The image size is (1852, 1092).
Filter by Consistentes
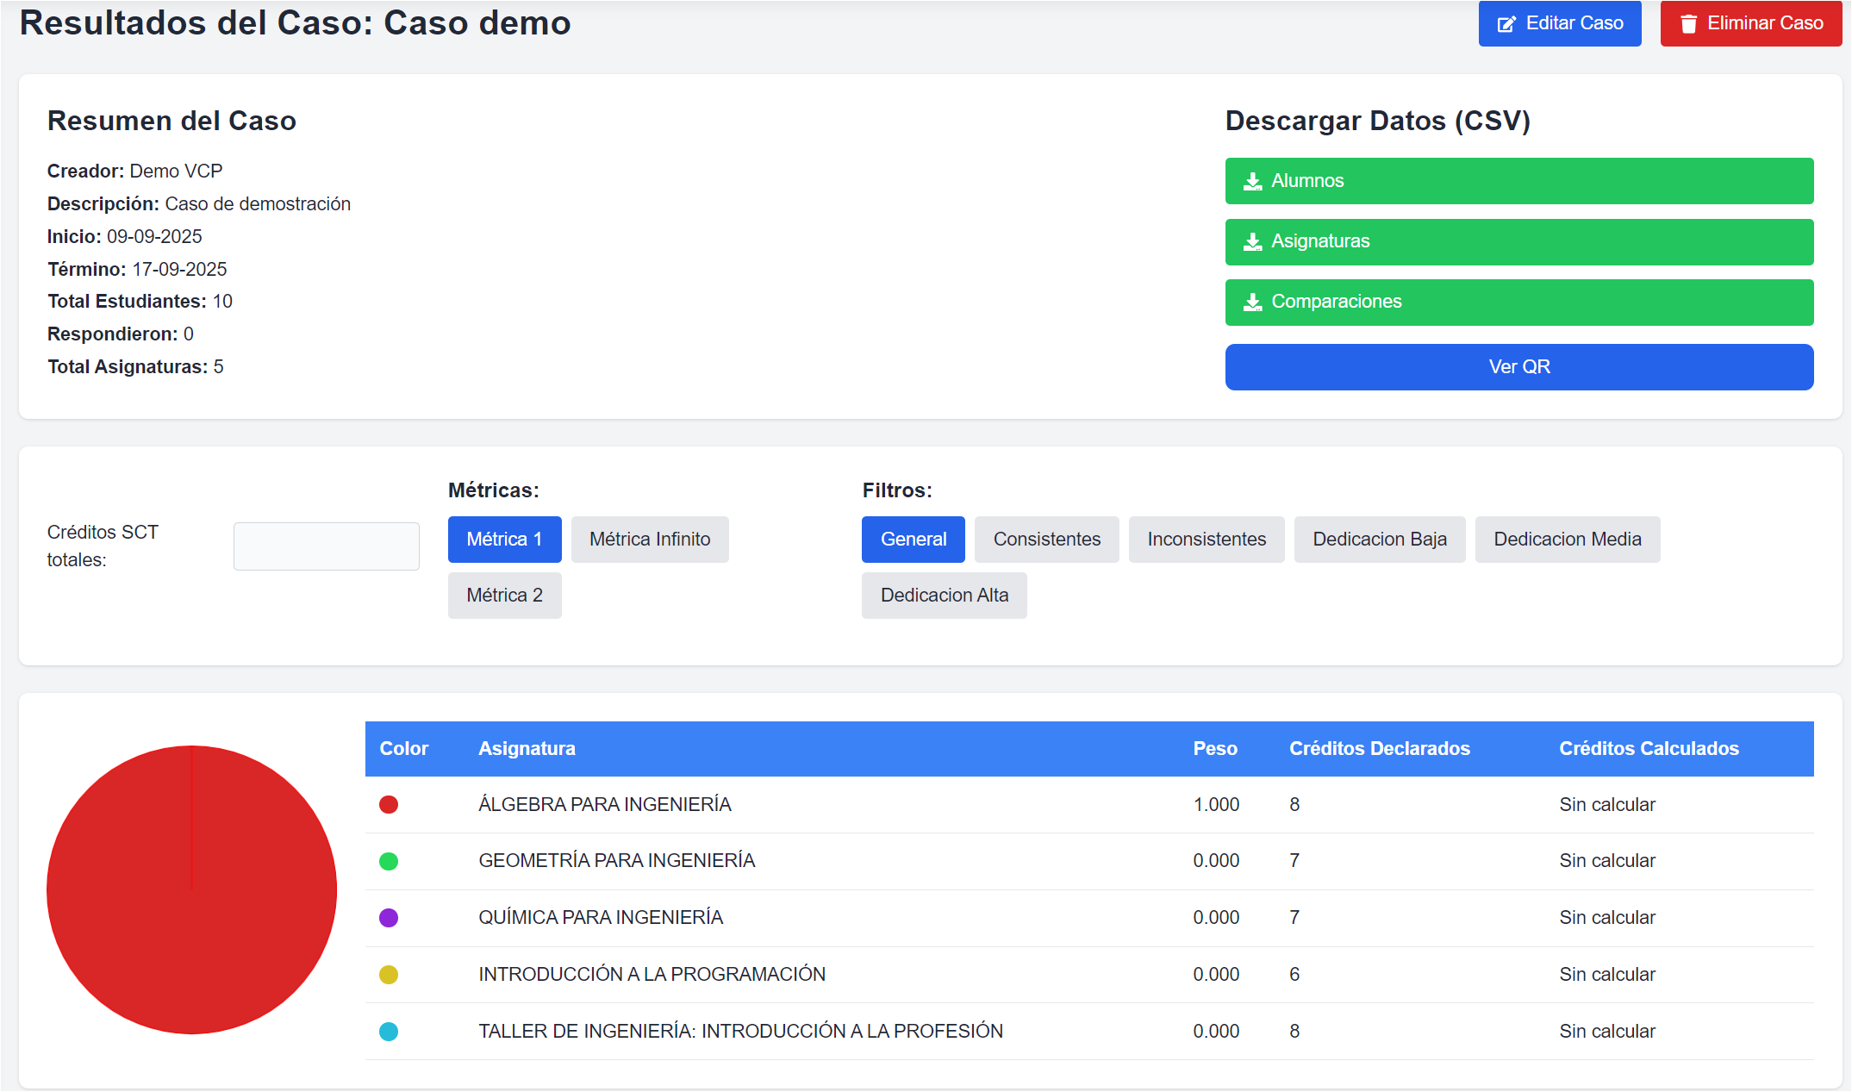pyautogui.click(x=1046, y=540)
